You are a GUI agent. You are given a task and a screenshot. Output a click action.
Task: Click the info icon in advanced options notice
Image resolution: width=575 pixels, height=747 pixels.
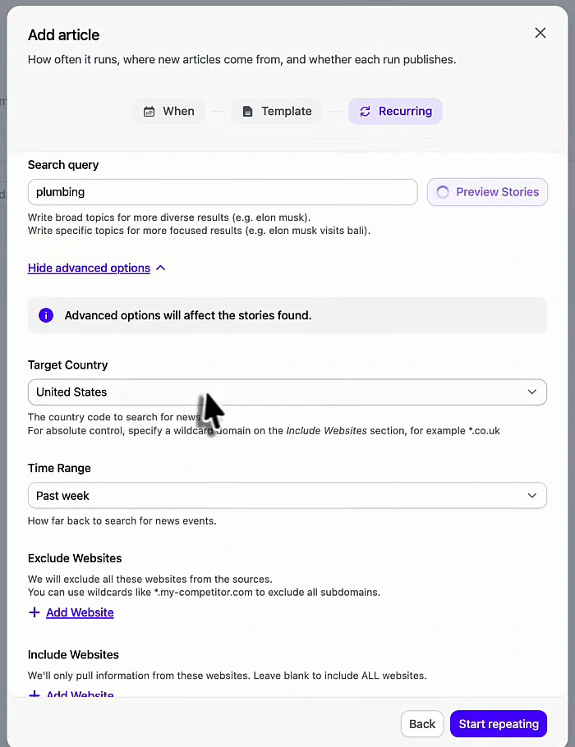(x=46, y=315)
